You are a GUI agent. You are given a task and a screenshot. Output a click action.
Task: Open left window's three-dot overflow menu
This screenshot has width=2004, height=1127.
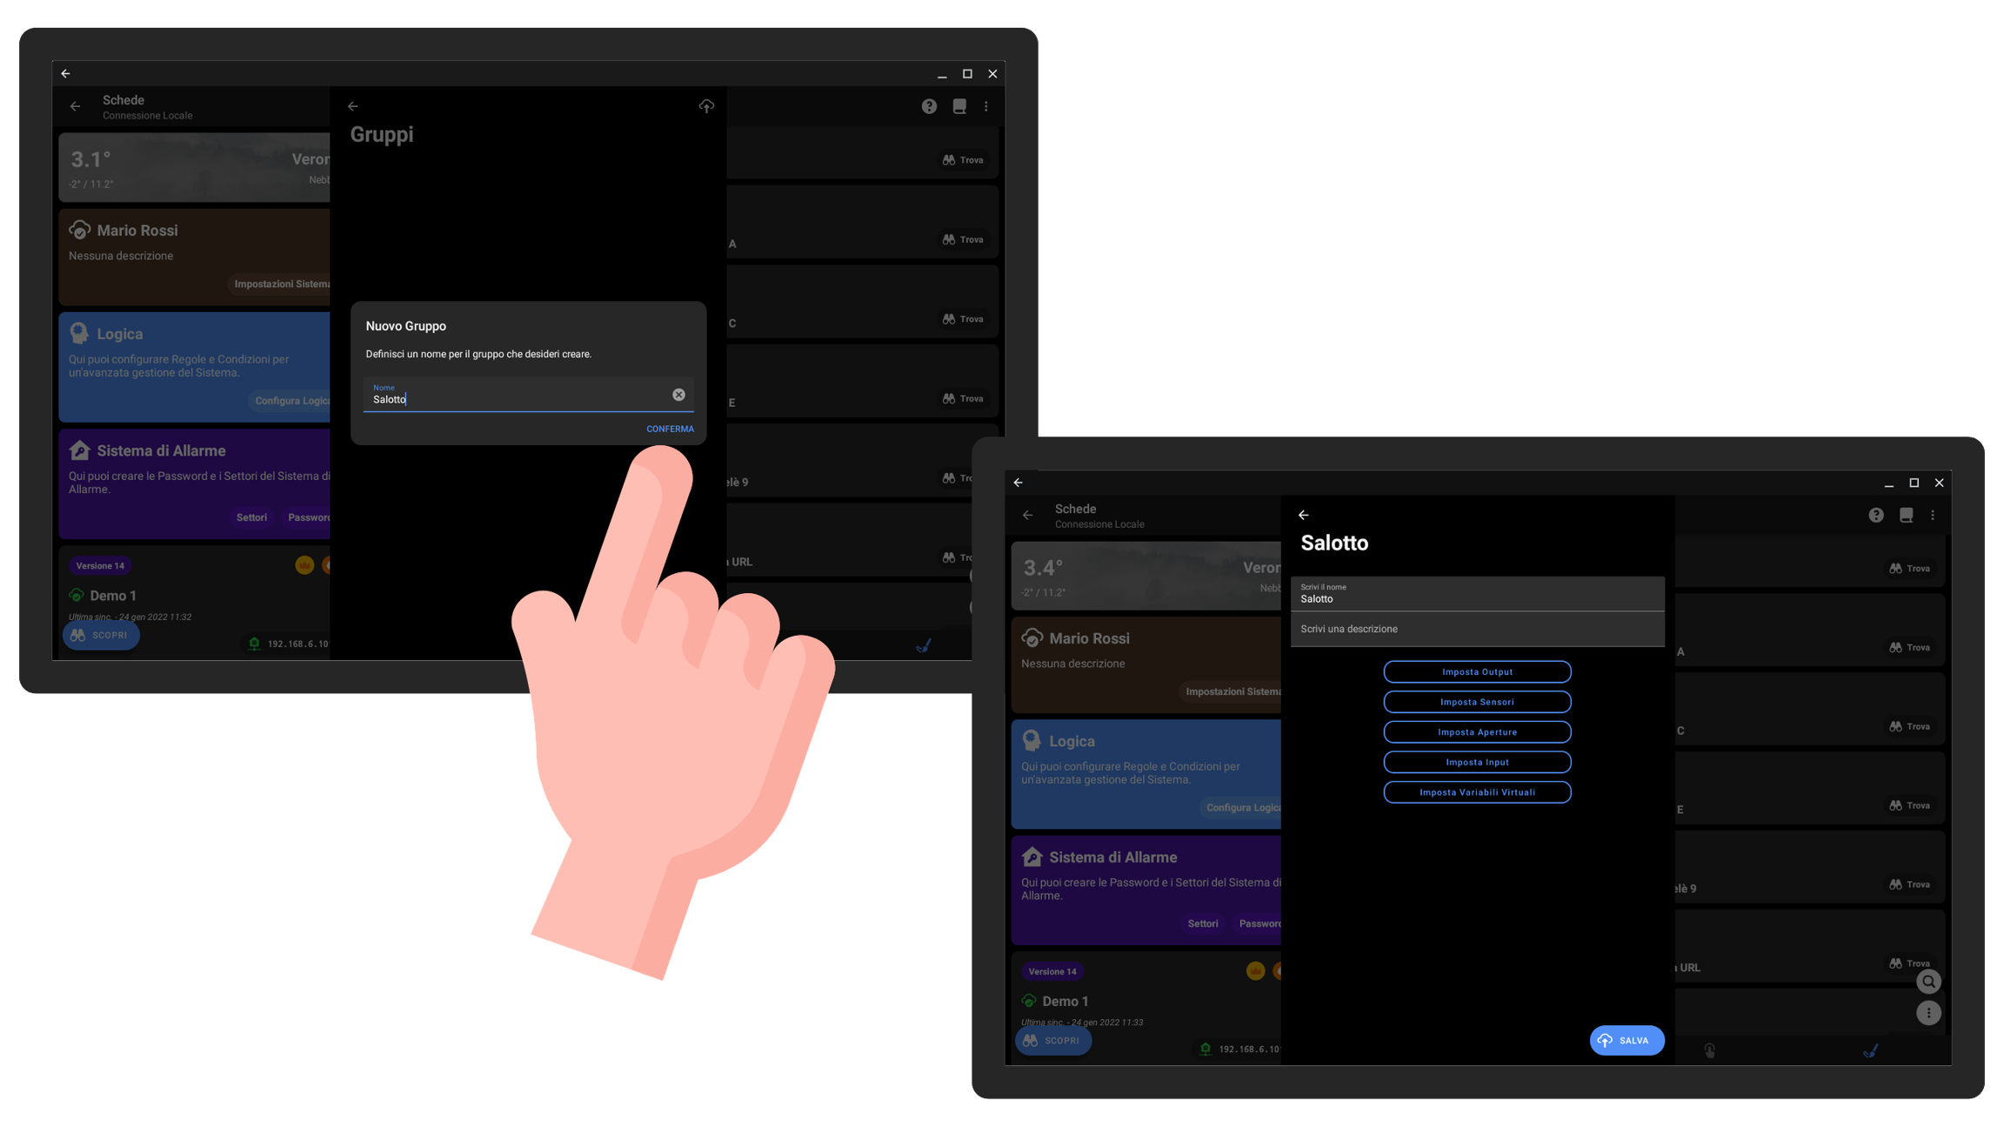click(985, 106)
